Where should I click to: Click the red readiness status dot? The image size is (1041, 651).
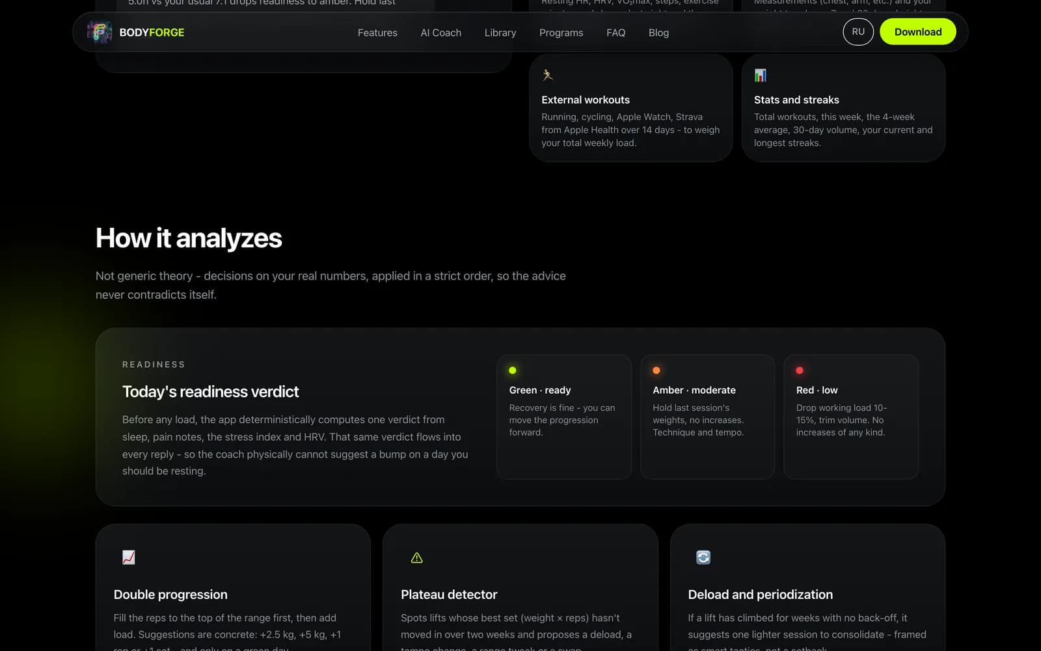click(800, 370)
